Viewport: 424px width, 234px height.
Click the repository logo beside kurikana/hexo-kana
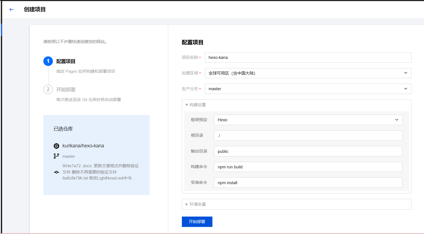56,146
